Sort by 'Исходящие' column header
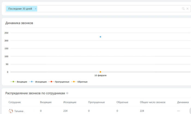 pos(70,102)
